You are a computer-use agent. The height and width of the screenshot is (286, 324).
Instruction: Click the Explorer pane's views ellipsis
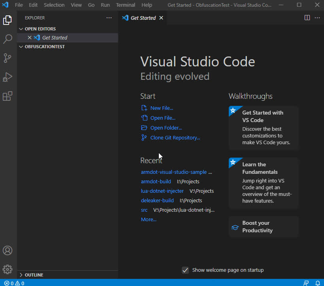[x=109, y=17]
